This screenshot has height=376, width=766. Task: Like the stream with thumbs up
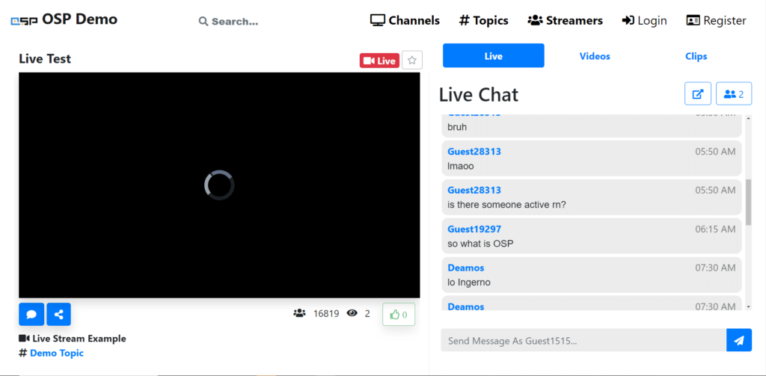(x=399, y=315)
